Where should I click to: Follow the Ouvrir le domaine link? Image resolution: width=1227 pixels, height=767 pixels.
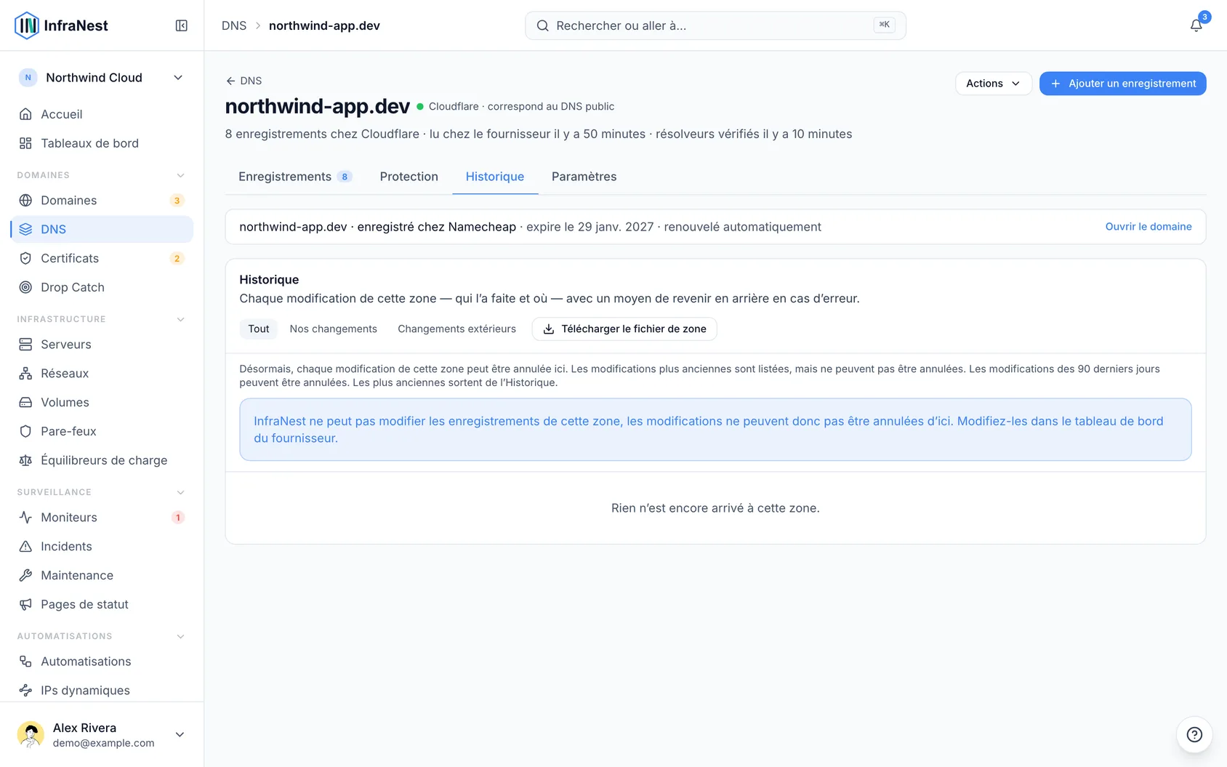click(1148, 227)
